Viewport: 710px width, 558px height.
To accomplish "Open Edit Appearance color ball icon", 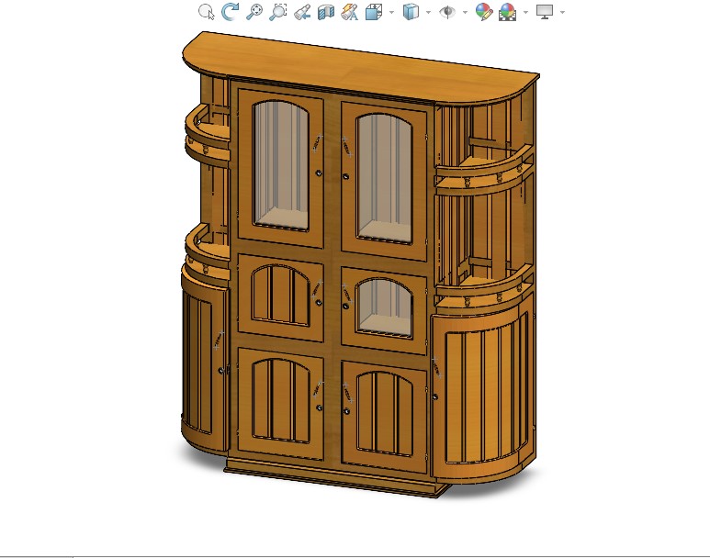I will pyautogui.click(x=484, y=12).
